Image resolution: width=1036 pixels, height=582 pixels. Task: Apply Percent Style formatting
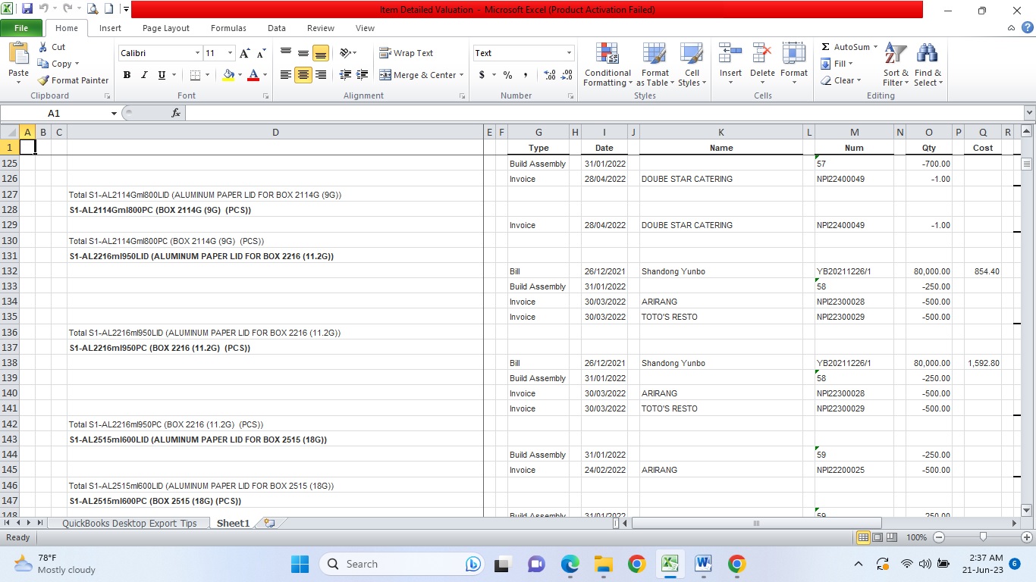pyautogui.click(x=507, y=75)
